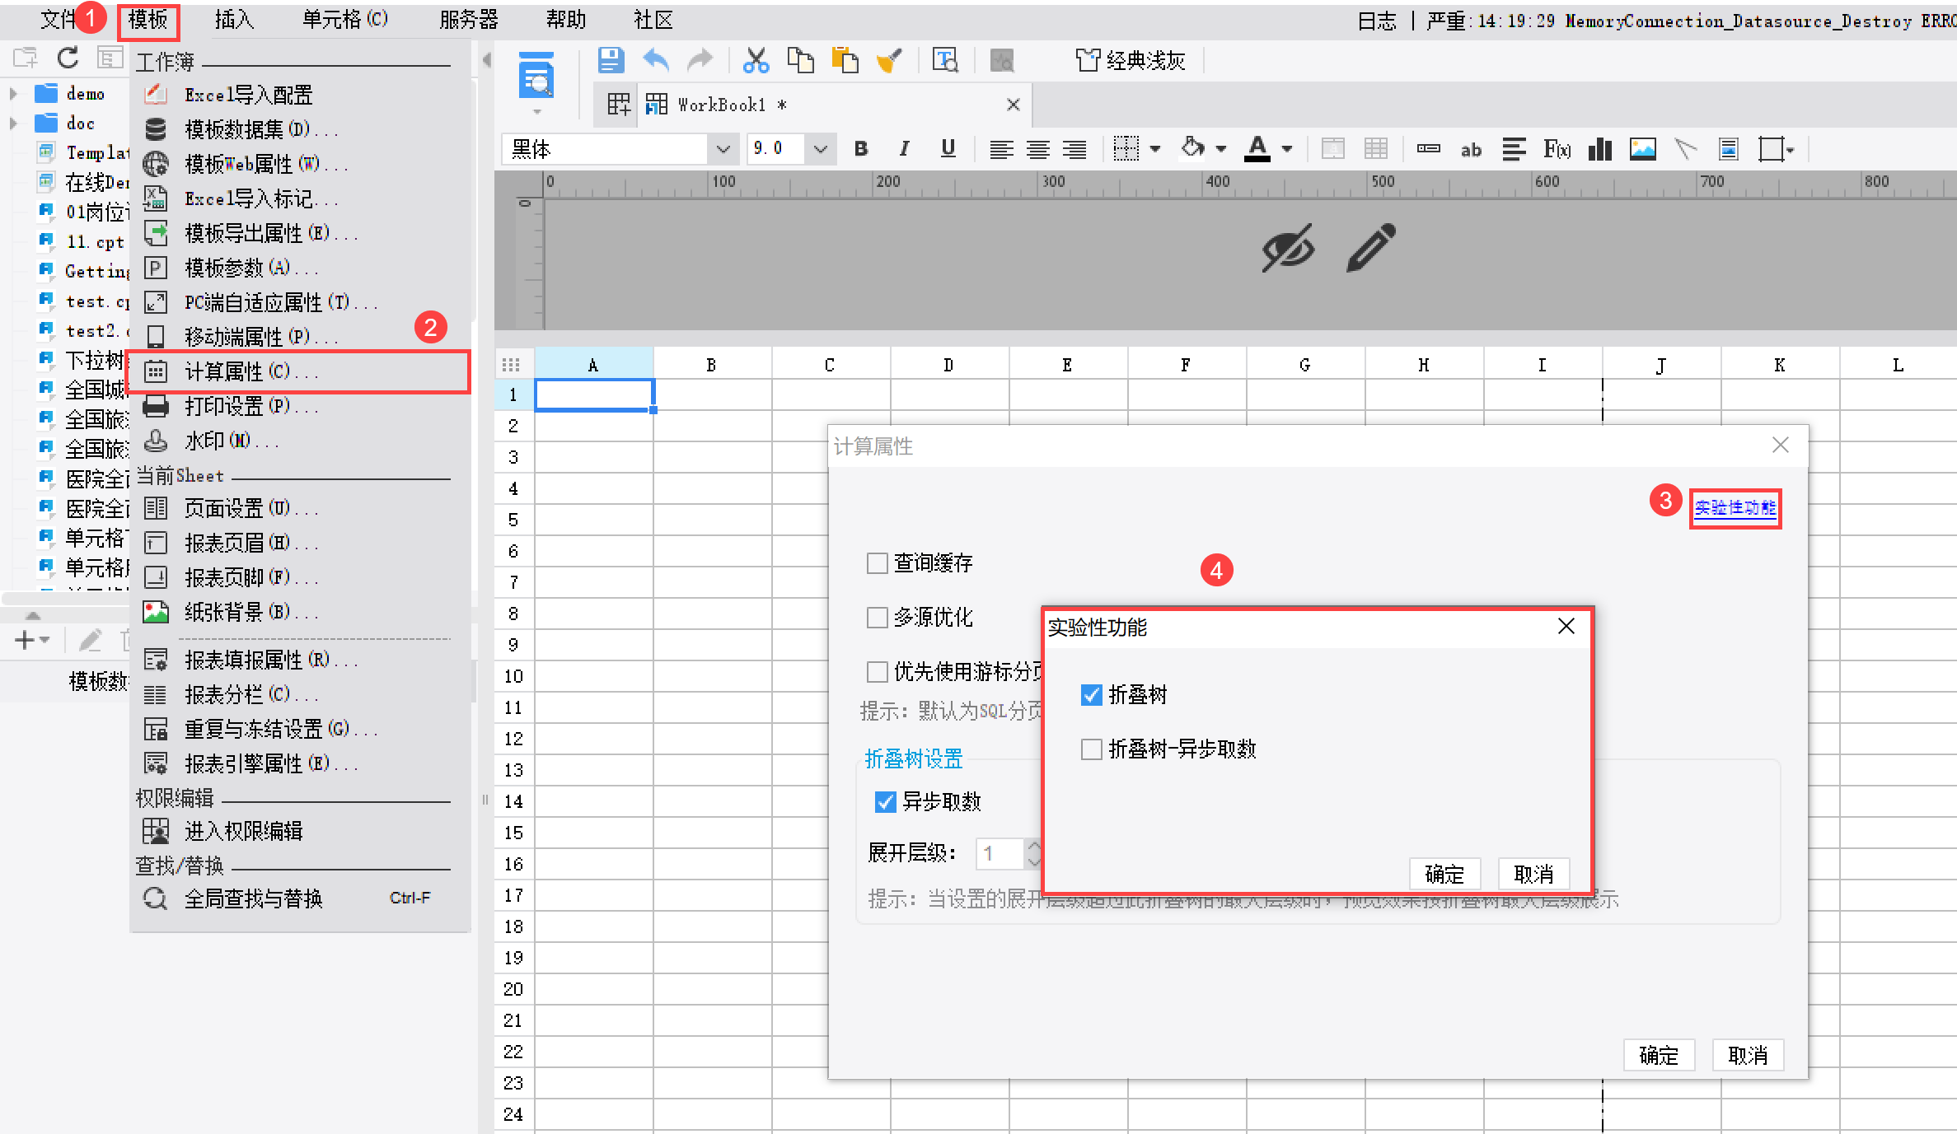The width and height of the screenshot is (1957, 1134).
Task: Open the font size 9.0 dropdown
Action: coord(820,149)
